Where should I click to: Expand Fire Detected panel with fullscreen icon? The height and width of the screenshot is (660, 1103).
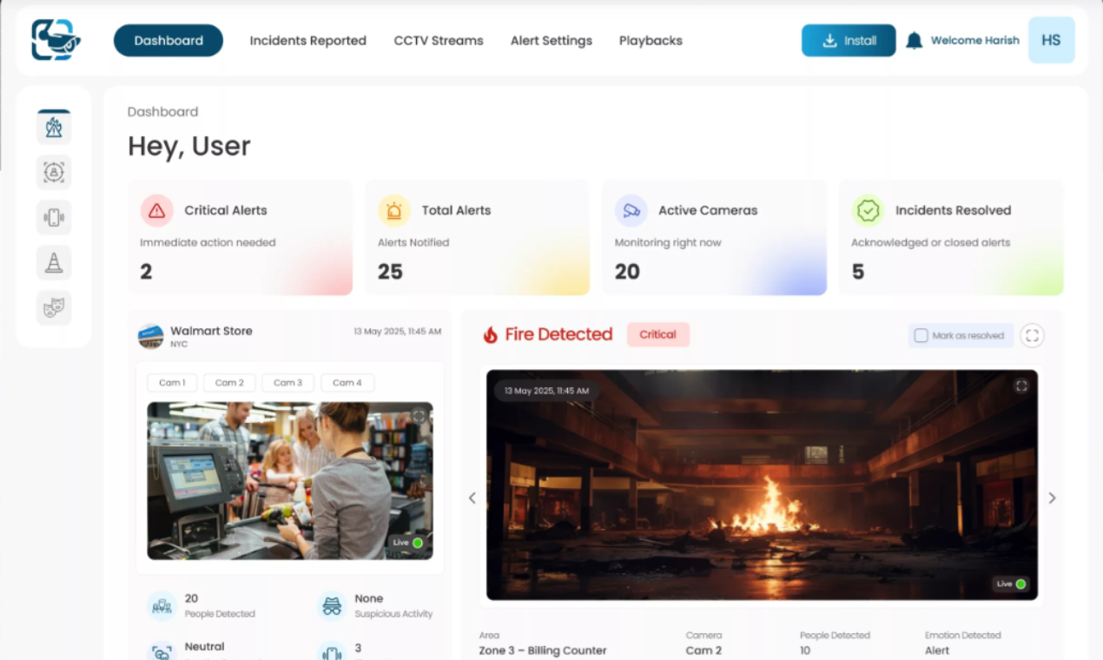point(1032,335)
